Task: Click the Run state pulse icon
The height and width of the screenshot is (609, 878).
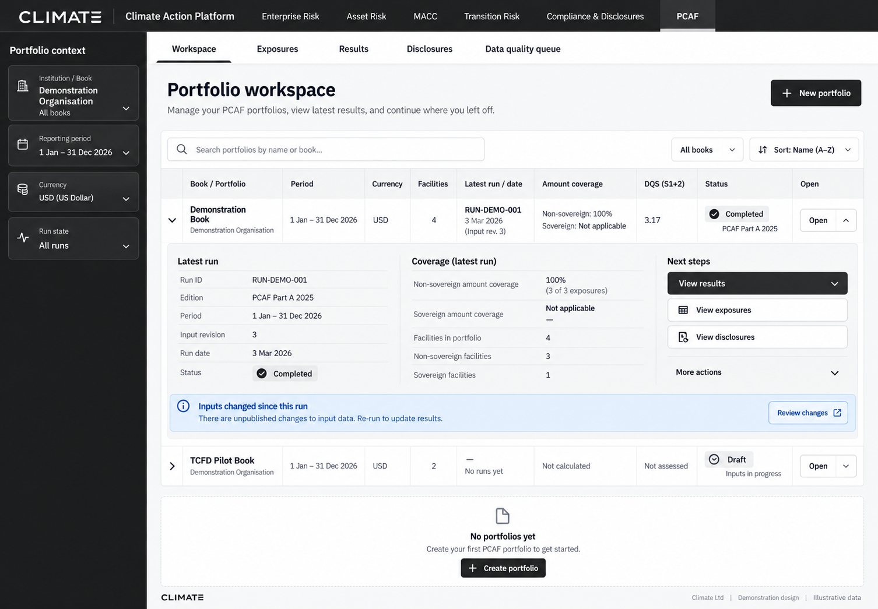Action: pyautogui.click(x=23, y=237)
